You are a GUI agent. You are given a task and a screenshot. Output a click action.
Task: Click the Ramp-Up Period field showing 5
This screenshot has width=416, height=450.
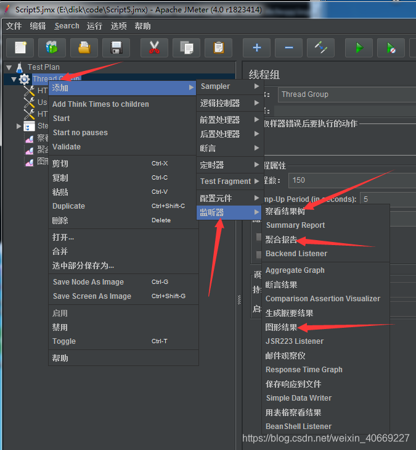point(388,199)
